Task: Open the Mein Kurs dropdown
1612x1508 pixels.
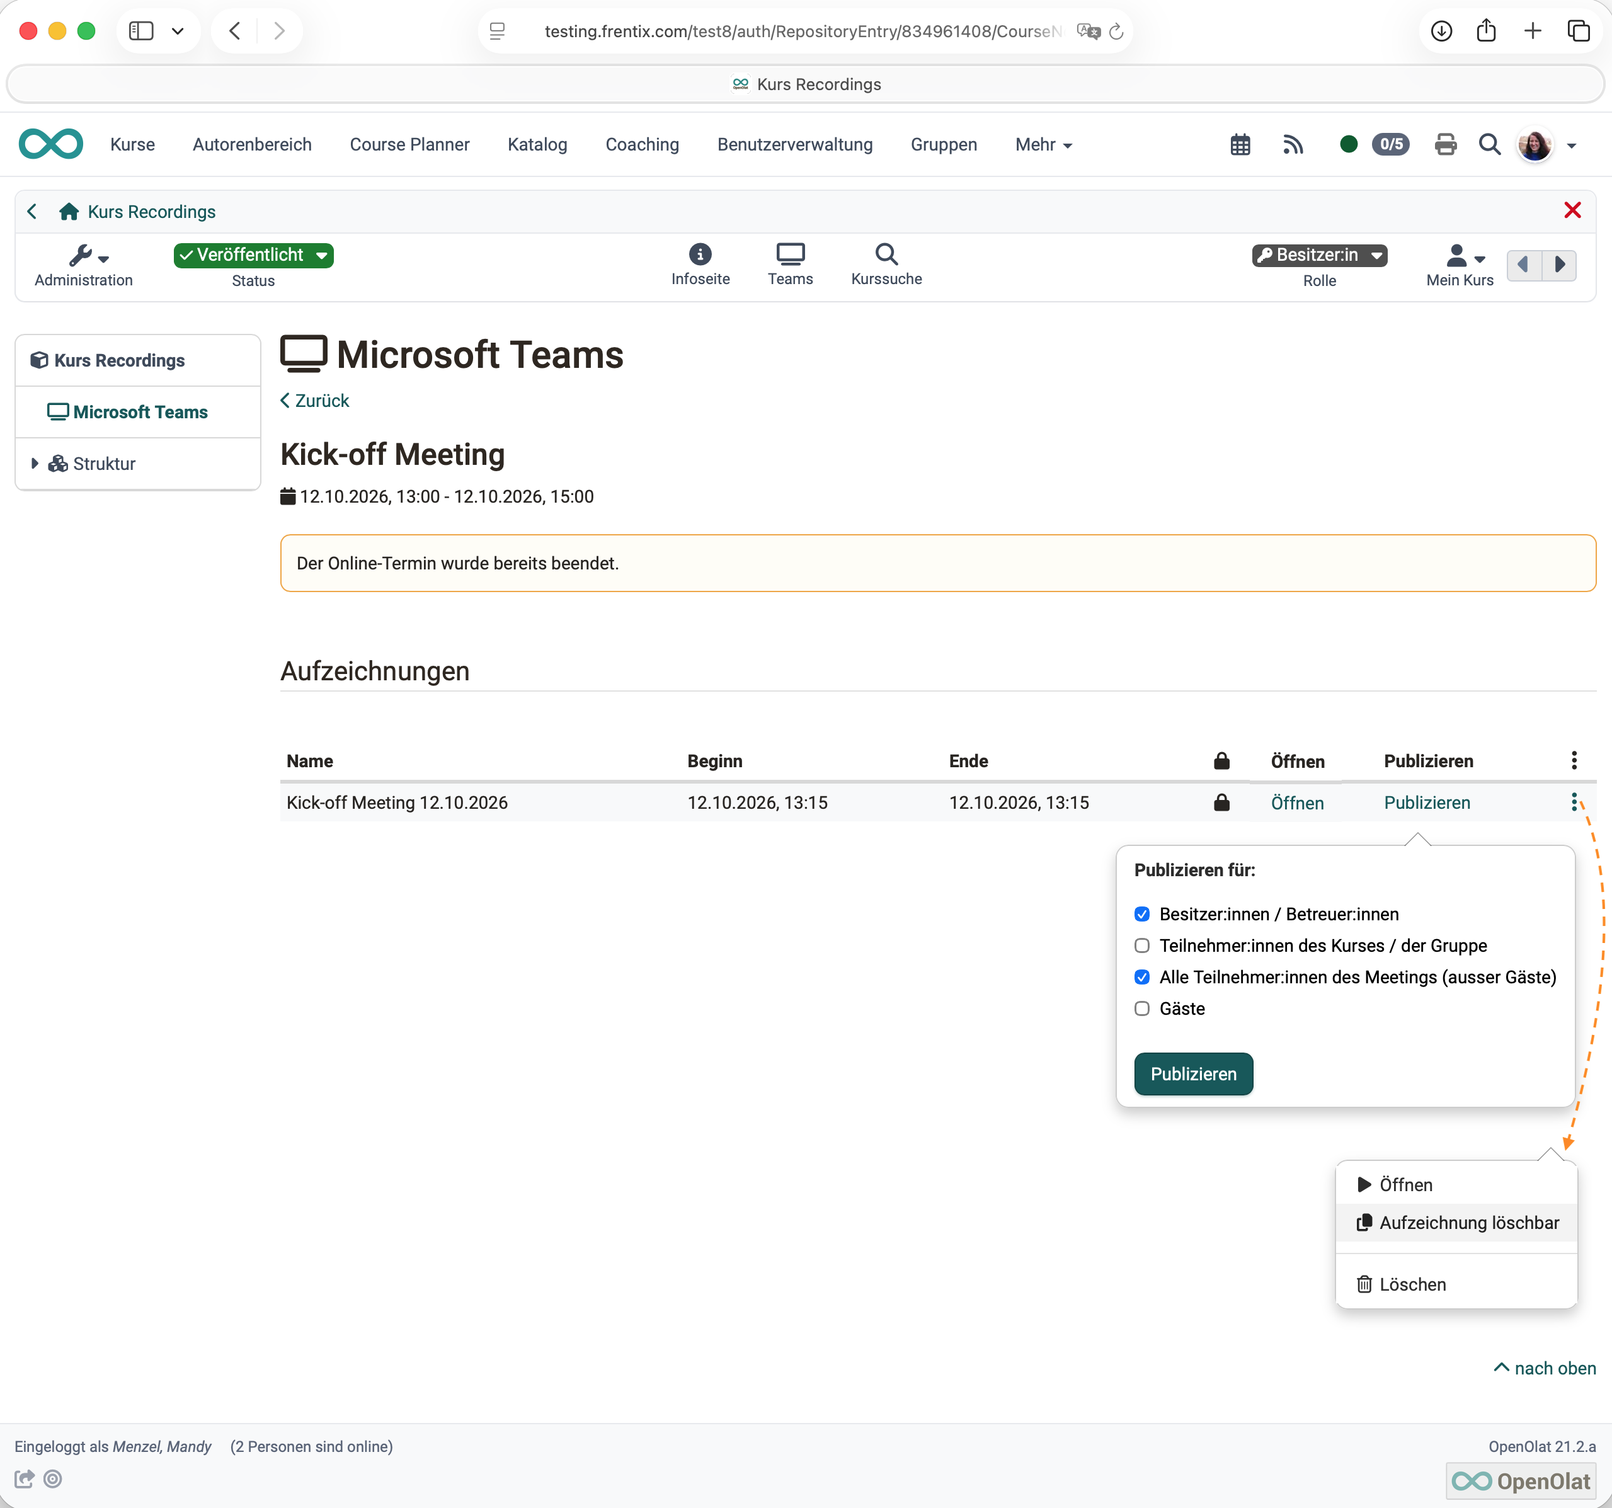Action: [1460, 266]
